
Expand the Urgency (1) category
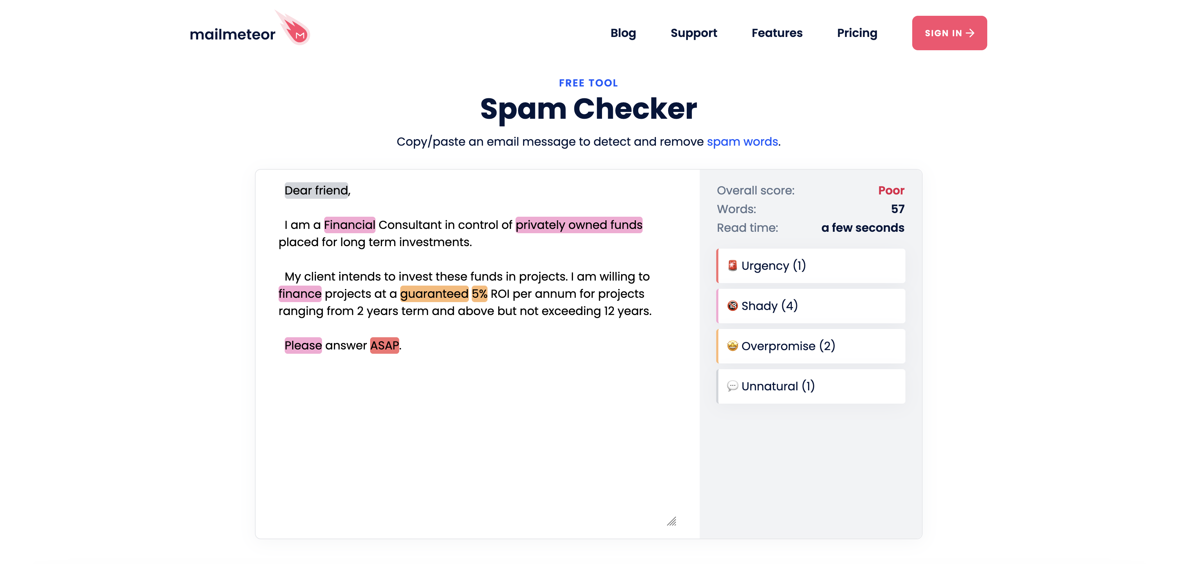[x=811, y=265]
